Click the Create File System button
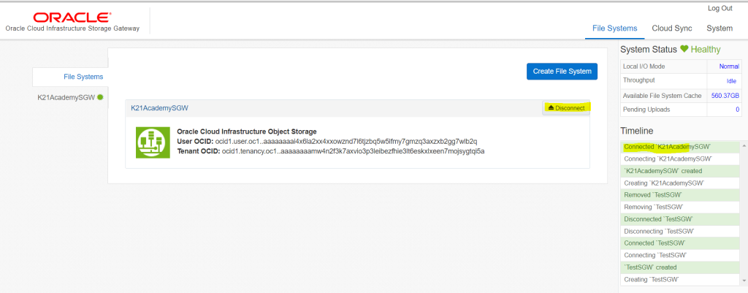The height and width of the screenshot is (293, 748). point(562,71)
